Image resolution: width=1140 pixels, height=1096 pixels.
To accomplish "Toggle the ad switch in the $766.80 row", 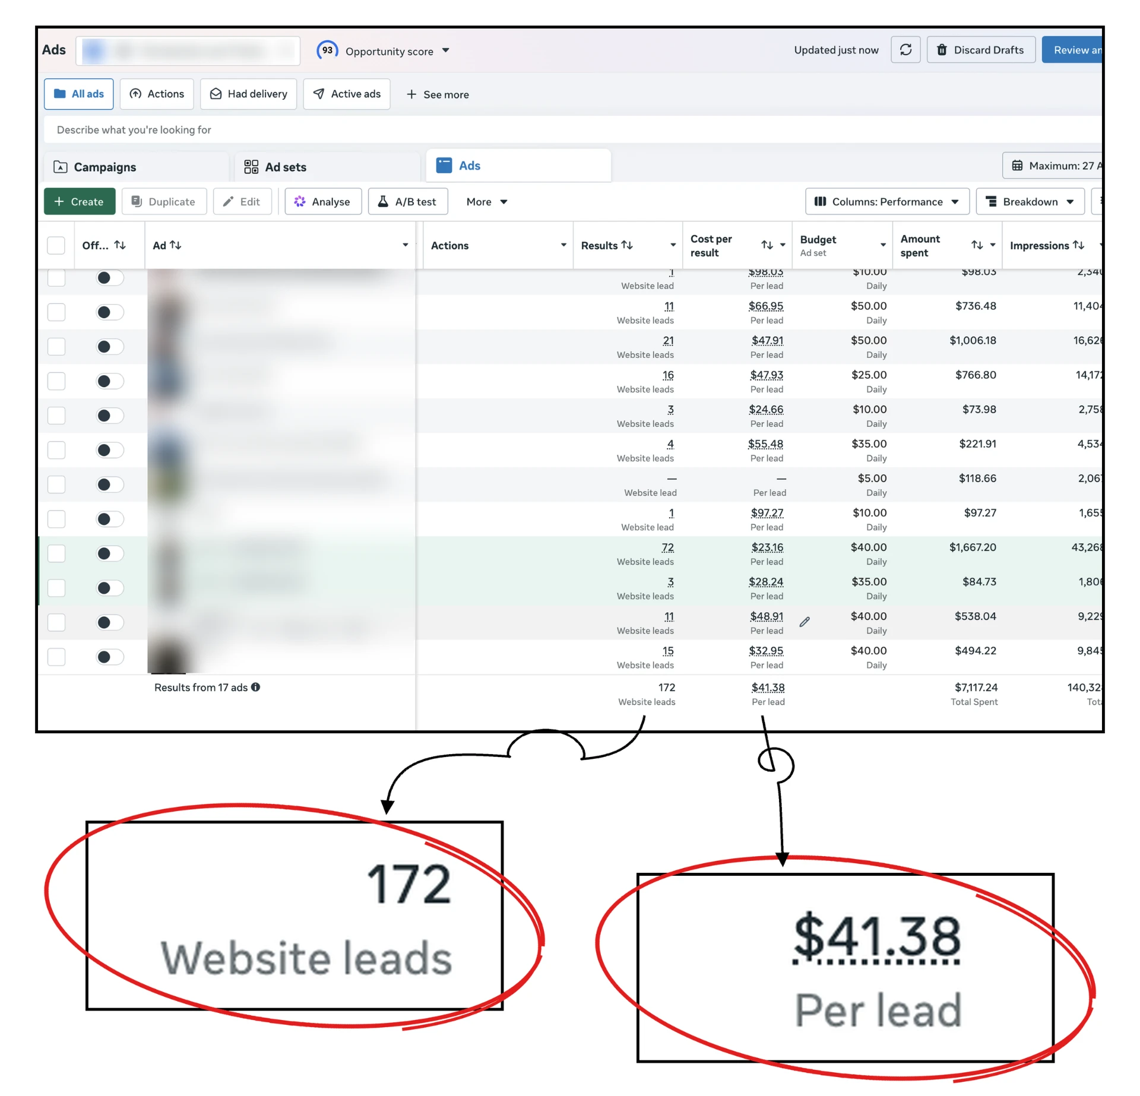I will tap(110, 381).
